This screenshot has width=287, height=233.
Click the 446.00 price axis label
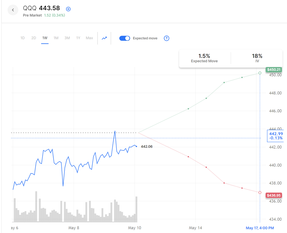(x=275, y=111)
